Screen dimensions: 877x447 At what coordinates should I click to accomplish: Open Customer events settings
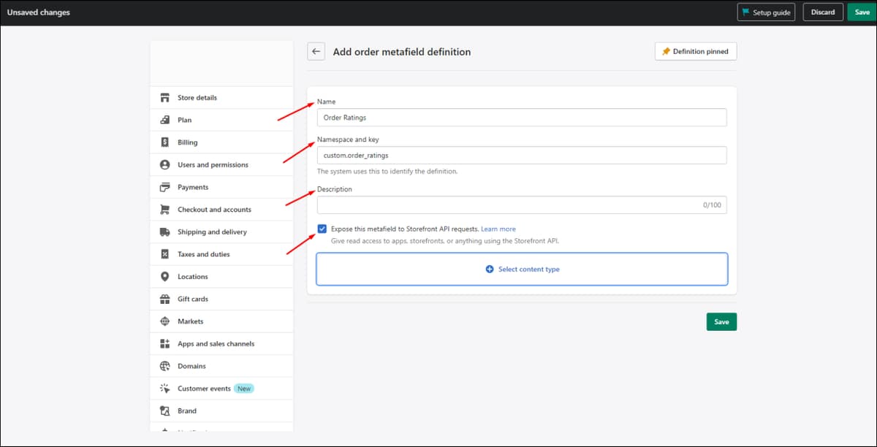pyautogui.click(x=221, y=389)
